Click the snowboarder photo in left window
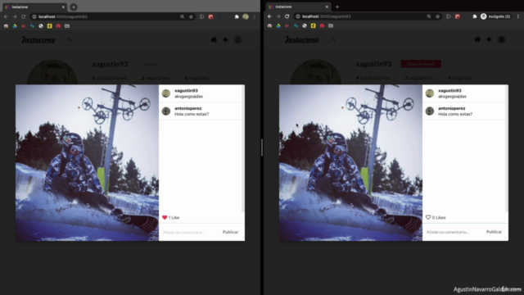Screen dimensions: 524x295 click(88, 162)
